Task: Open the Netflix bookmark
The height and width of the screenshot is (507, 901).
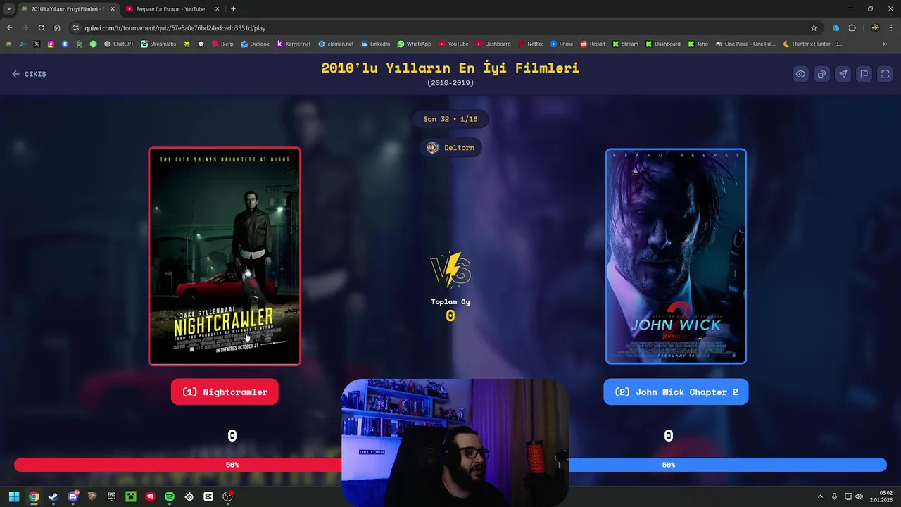Action: [x=530, y=44]
